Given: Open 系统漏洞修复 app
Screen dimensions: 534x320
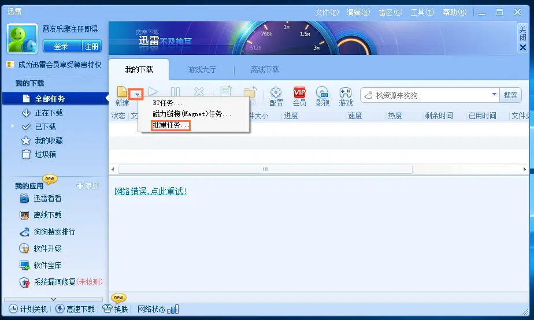Looking at the screenshot, I should pyautogui.click(x=61, y=282).
